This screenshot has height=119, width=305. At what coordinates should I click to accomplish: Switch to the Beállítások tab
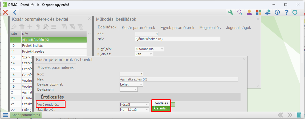point(107,27)
